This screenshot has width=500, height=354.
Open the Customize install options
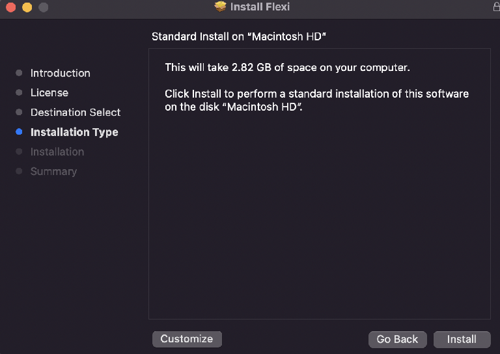point(187,339)
